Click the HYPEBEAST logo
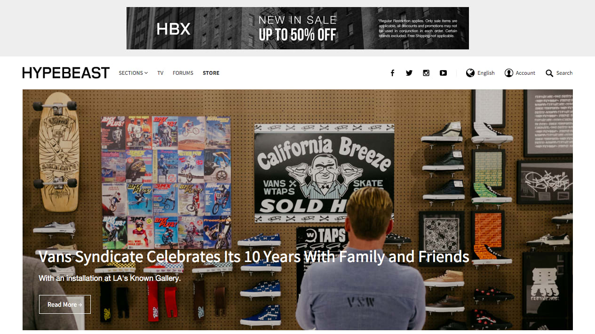This screenshot has width=595, height=334. coord(66,73)
